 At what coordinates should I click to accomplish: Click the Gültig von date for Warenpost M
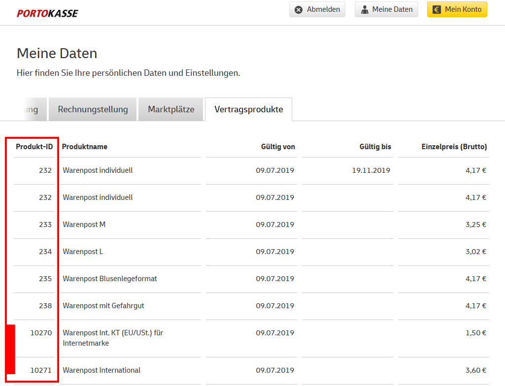pyautogui.click(x=275, y=225)
